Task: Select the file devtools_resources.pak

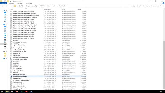Action: pyautogui.click(x=21, y=57)
